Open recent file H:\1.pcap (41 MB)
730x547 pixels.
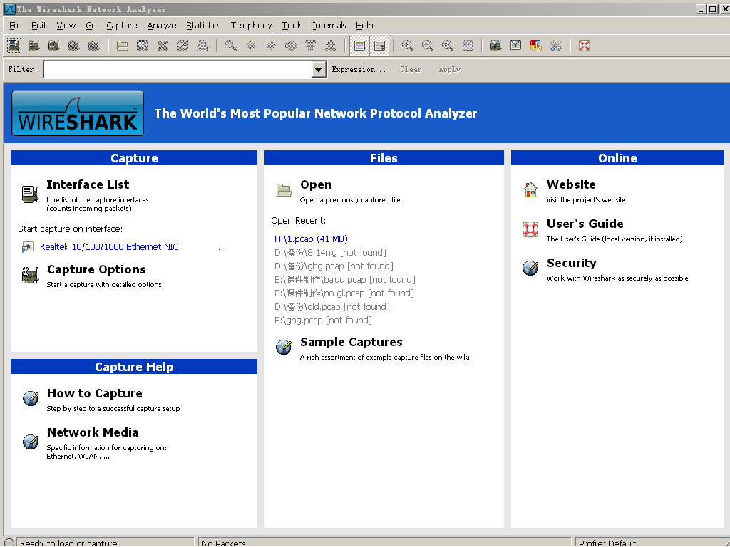[311, 239]
